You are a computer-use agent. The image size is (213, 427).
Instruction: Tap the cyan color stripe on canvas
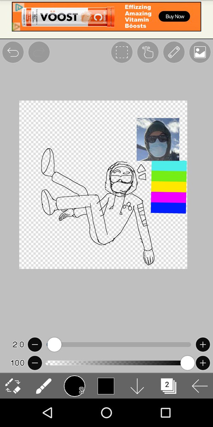click(x=169, y=166)
